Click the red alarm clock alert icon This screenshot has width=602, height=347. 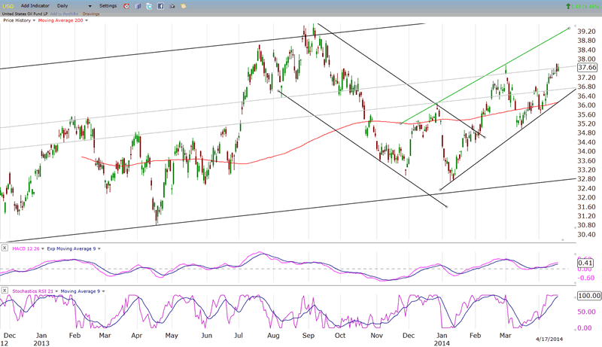coord(126,6)
